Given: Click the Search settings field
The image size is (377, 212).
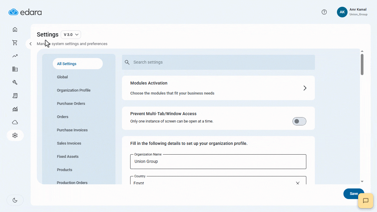Looking at the screenshot, I should (x=218, y=62).
